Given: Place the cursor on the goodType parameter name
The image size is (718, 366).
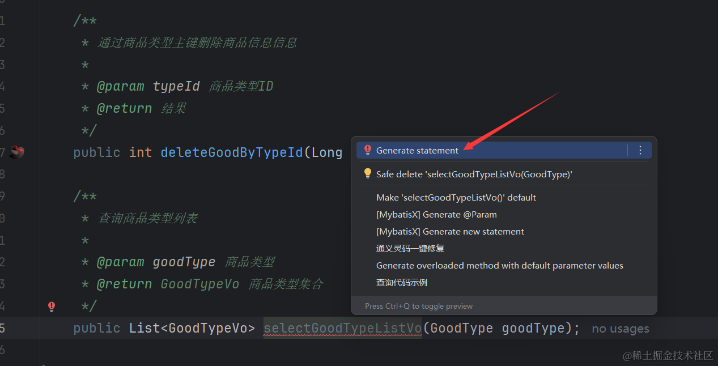Looking at the screenshot, I should click(533, 328).
